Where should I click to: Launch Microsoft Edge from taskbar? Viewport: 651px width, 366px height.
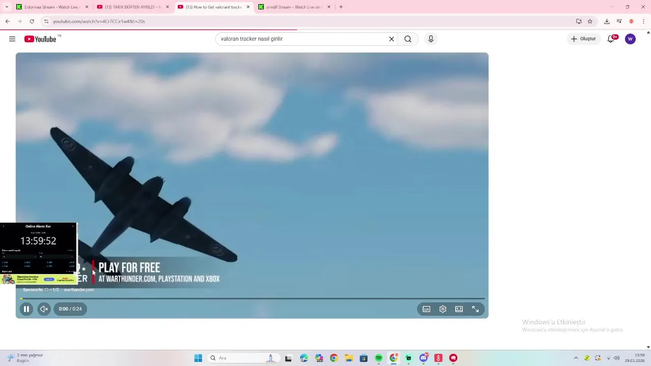[x=304, y=358]
